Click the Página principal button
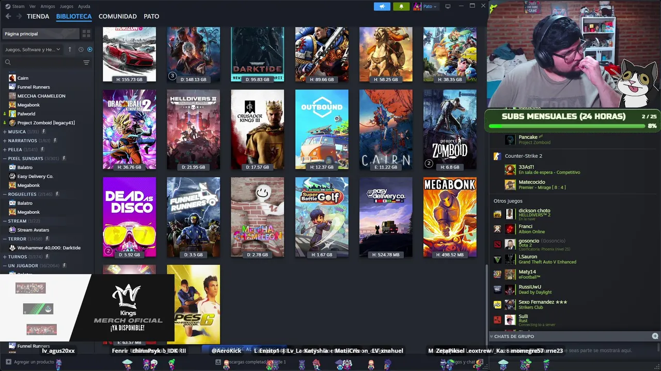Image resolution: width=661 pixels, height=371 pixels. 41,33
